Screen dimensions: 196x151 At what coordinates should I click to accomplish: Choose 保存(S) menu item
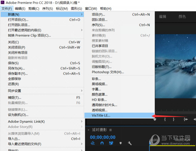tap(42, 63)
